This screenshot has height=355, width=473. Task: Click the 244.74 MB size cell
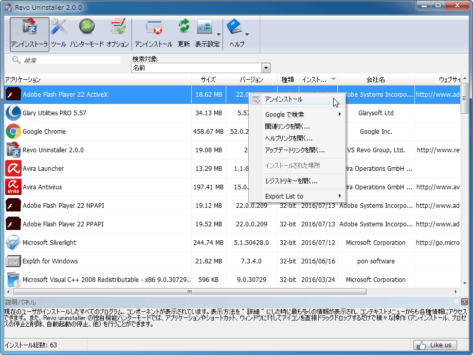pyautogui.click(x=208, y=243)
